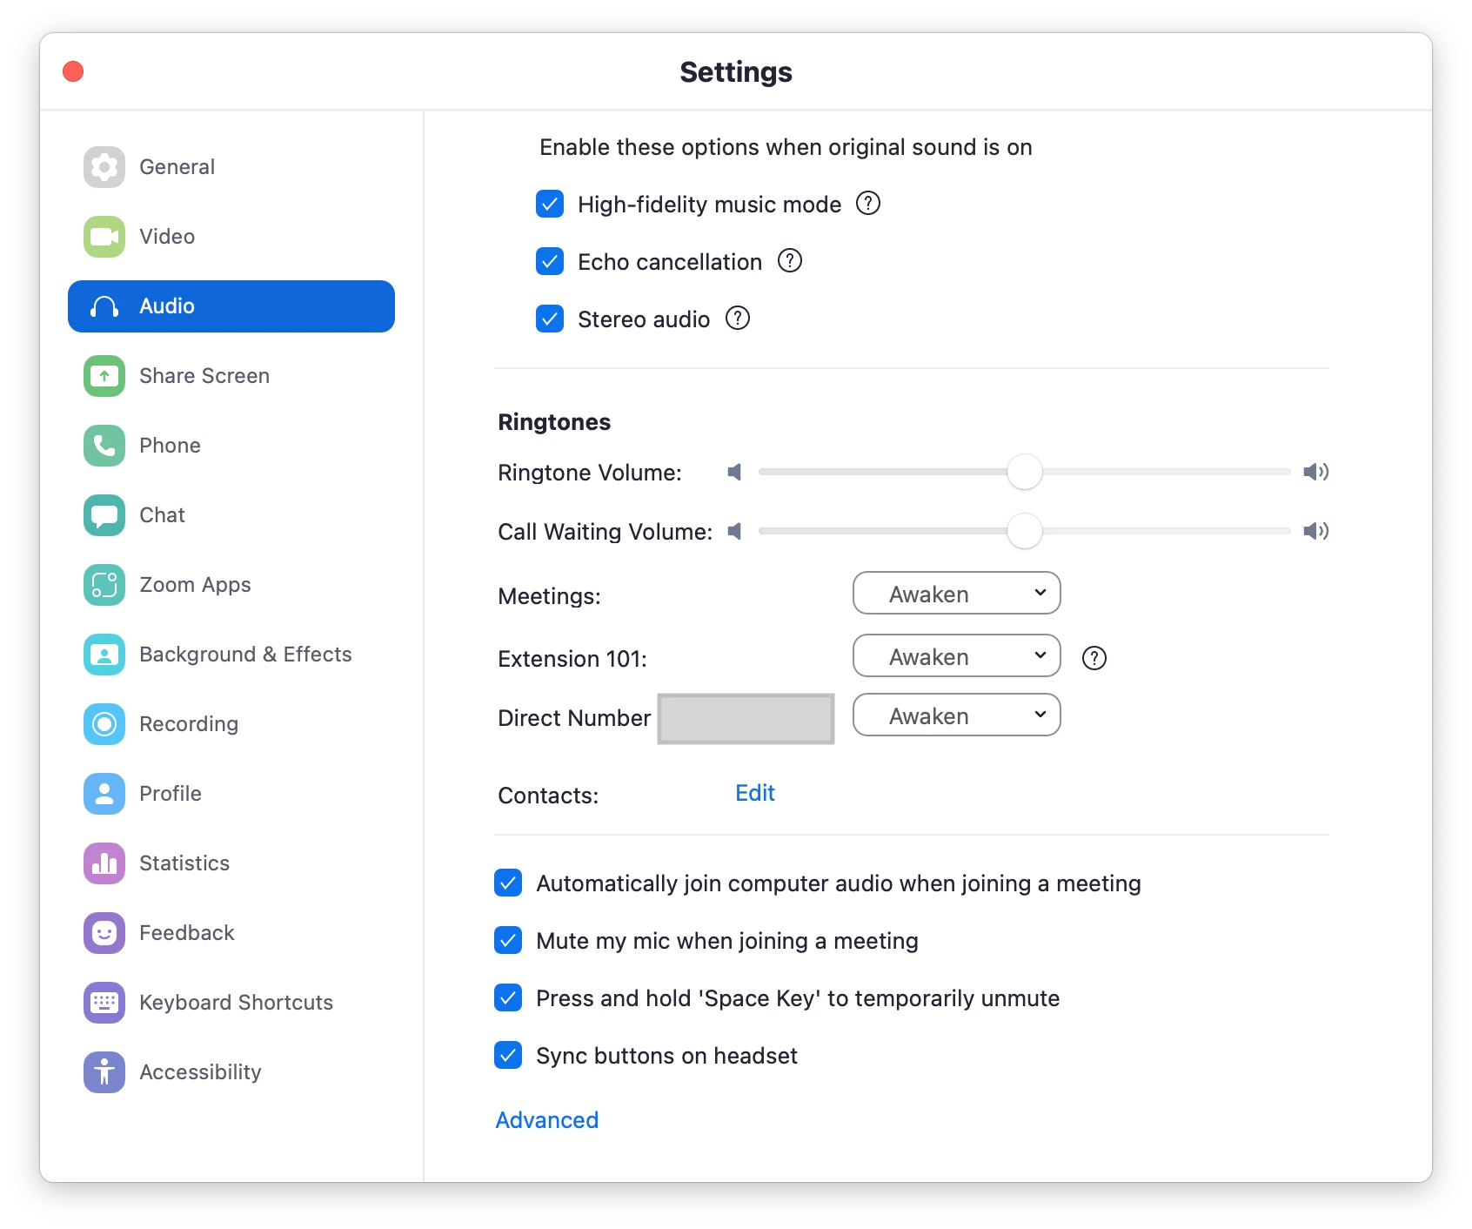Viewport: 1472px width, 1229px height.
Task: Click the Audio headphones icon
Action: coord(104,306)
